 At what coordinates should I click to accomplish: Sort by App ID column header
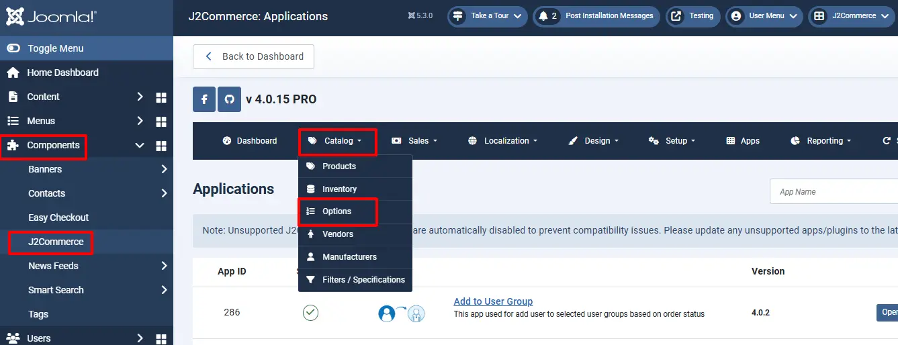(x=232, y=271)
